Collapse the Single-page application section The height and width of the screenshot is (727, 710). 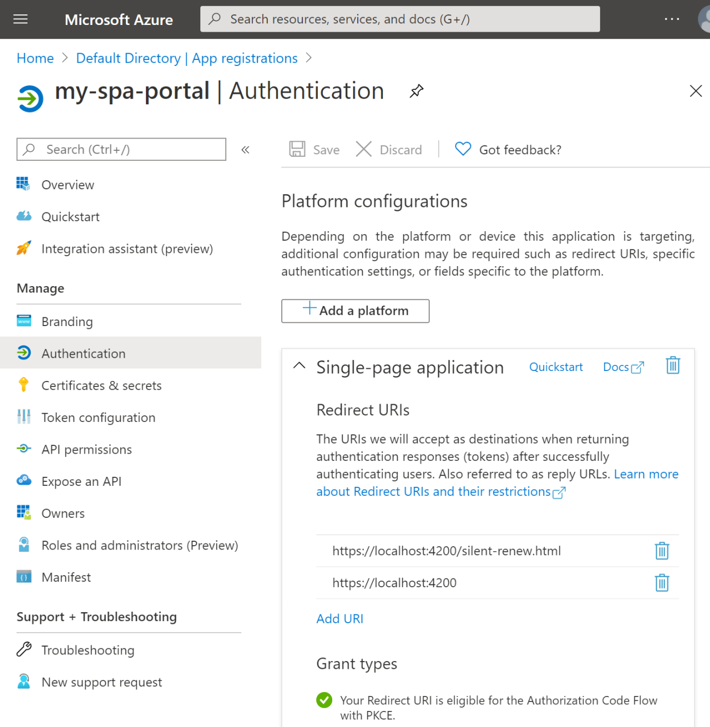tap(299, 365)
